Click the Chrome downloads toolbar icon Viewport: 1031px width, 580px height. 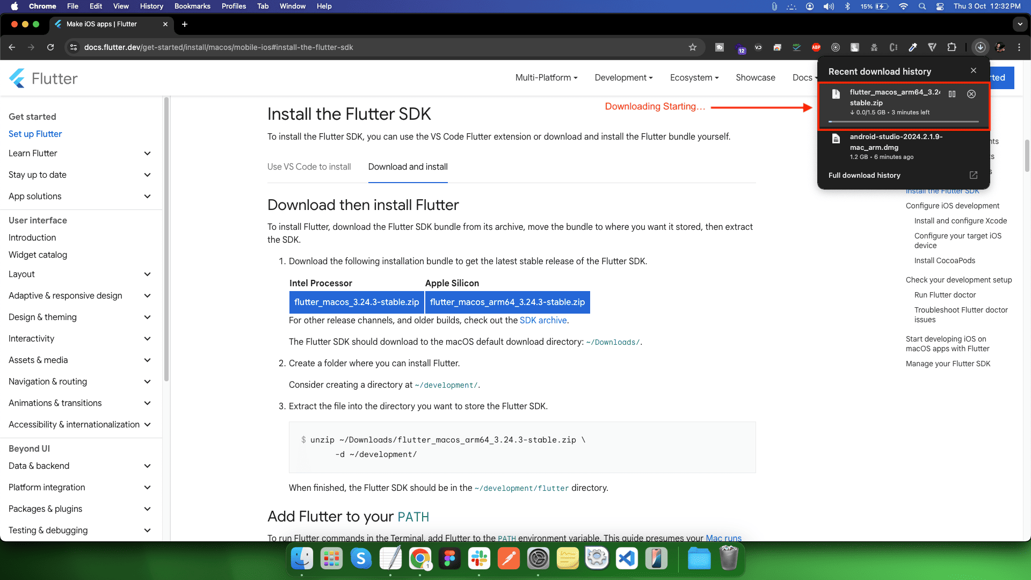coord(980,47)
